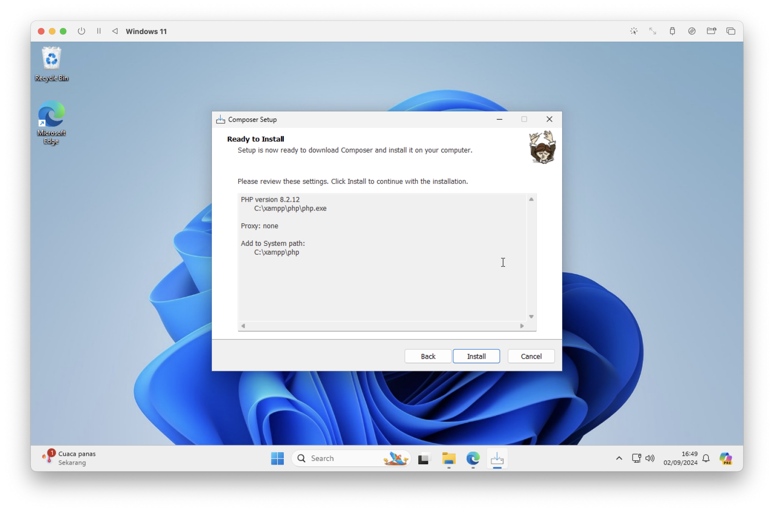774x512 pixels.
Task: Click right arrow of horizontal scrollbar
Action: [522, 326]
